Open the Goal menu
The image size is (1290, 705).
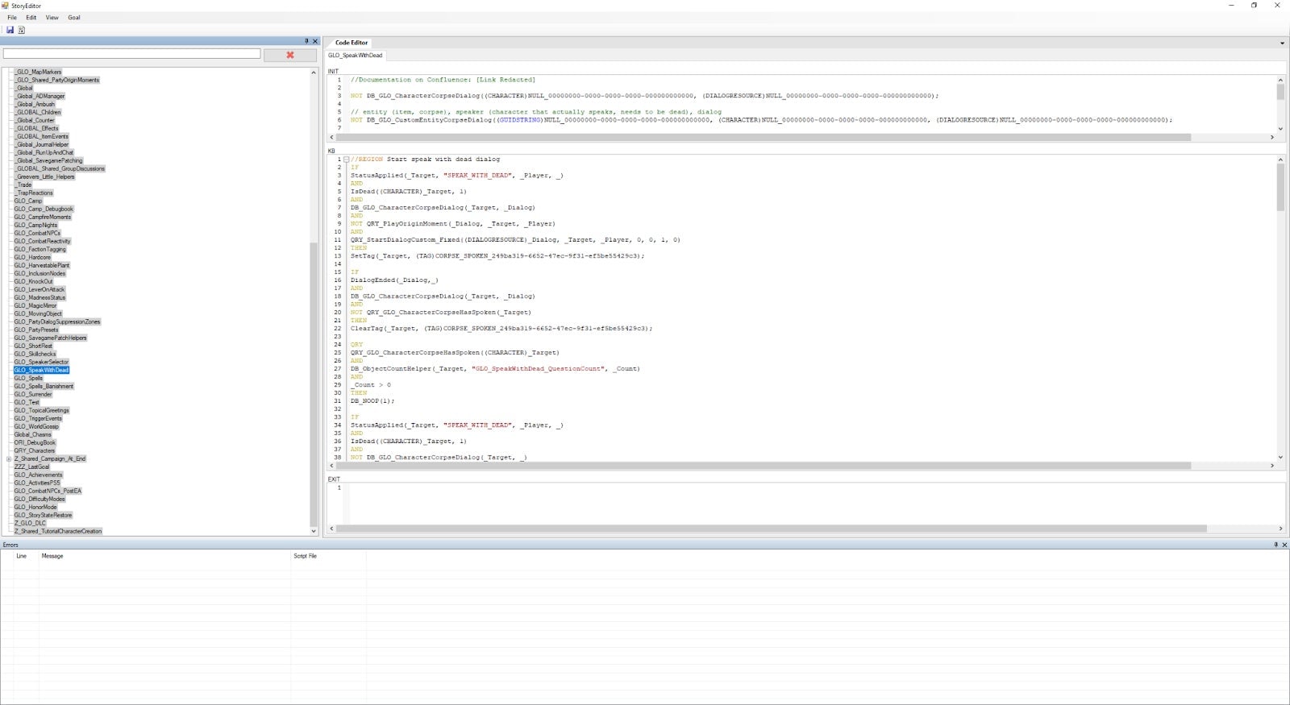73,17
